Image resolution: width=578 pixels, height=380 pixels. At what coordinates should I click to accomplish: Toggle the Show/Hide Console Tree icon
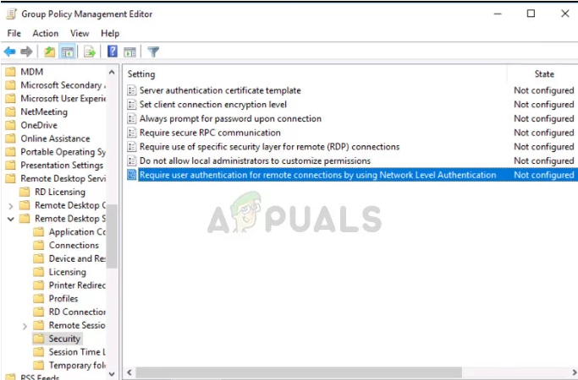[68, 52]
